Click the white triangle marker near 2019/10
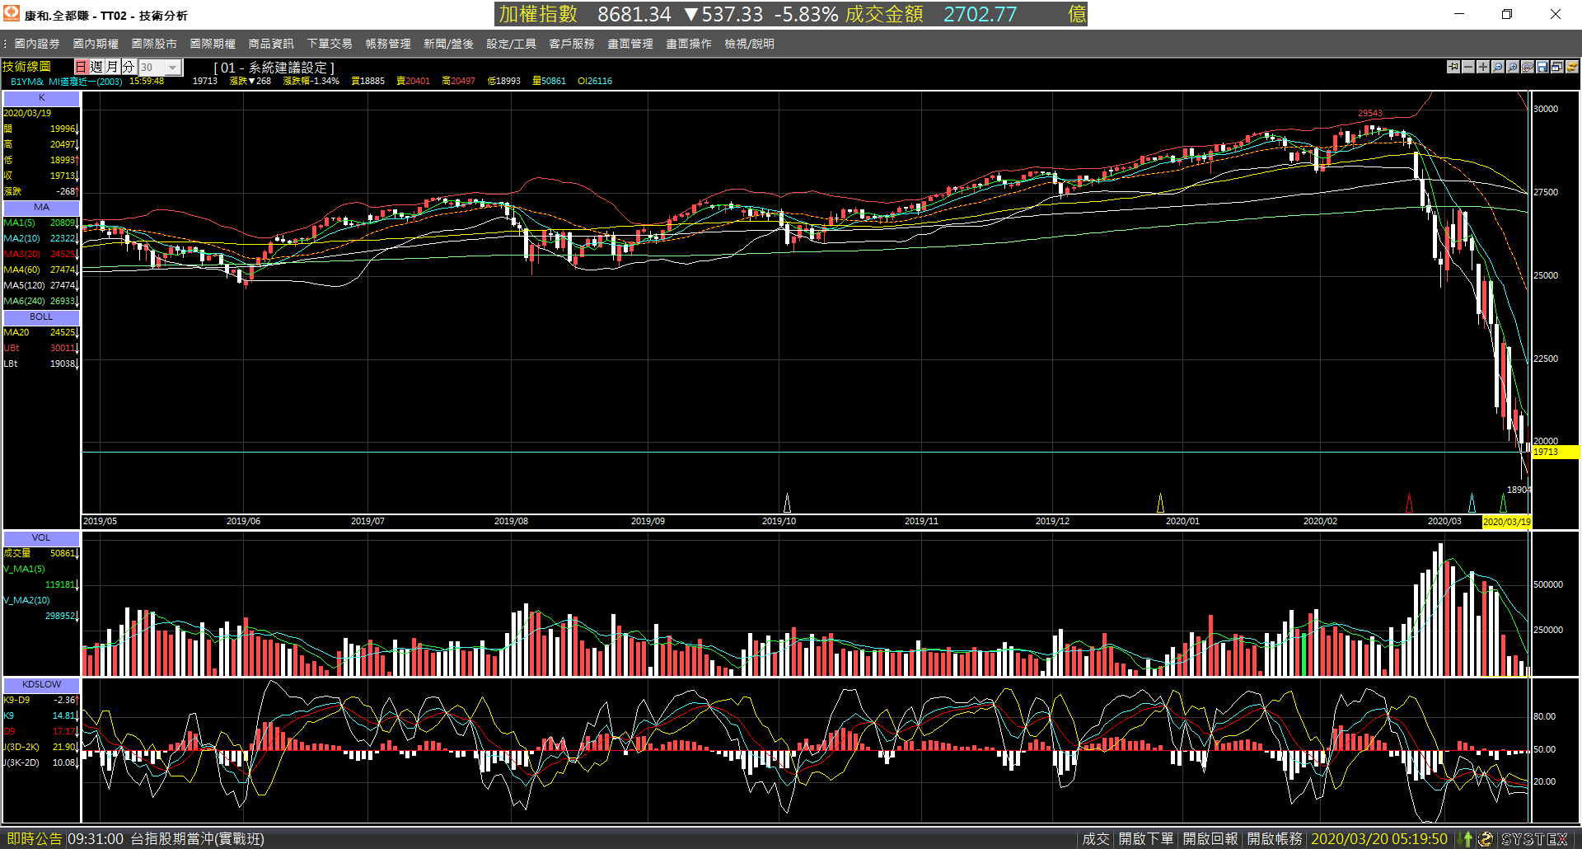The height and width of the screenshot is (849, 1582). [787, 503]
